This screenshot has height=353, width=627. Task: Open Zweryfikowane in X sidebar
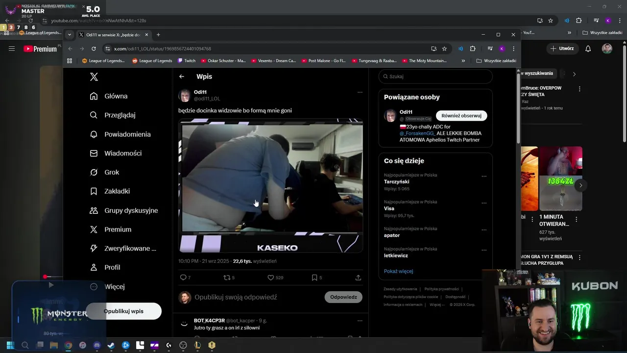pos(123,249)
